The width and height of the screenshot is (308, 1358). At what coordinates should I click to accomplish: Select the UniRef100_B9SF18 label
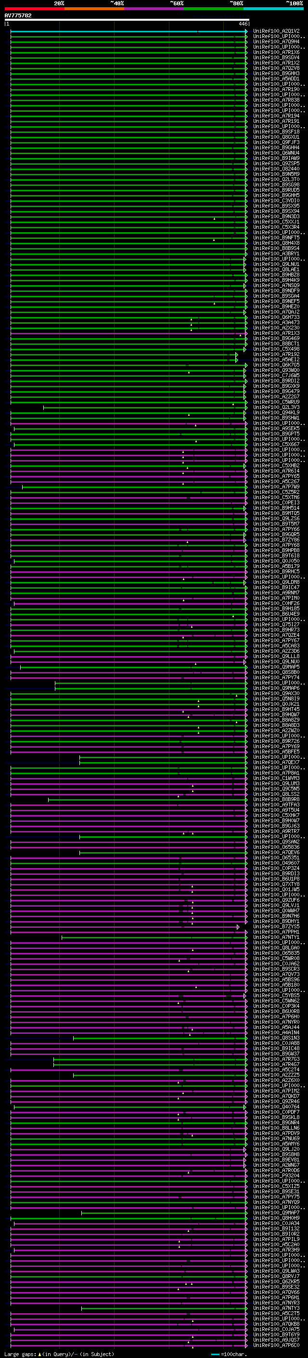[276, 132]
